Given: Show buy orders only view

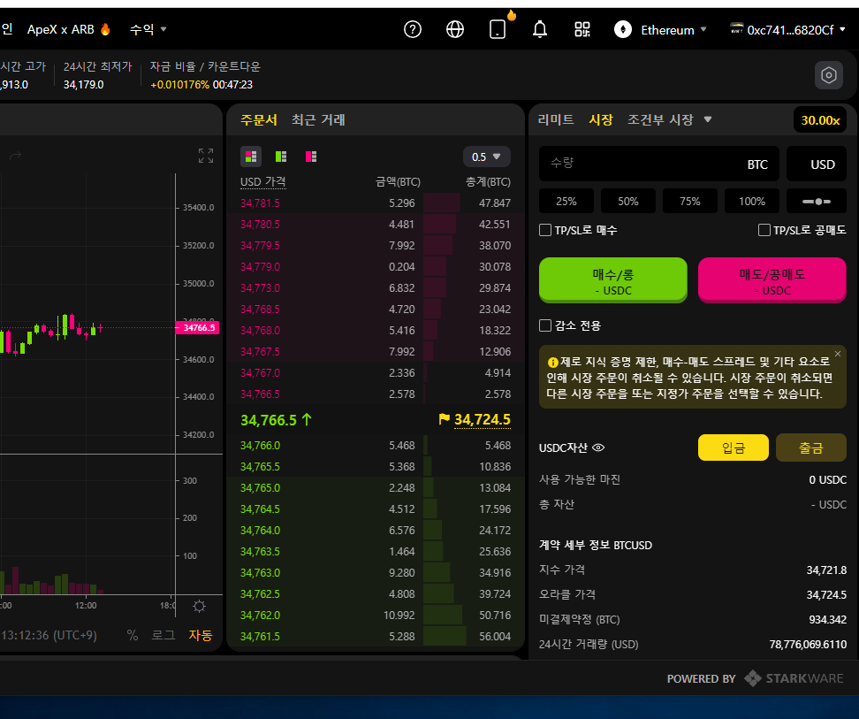Looking at the screenshot, I should pyautogui.click(x=281, y=157).
